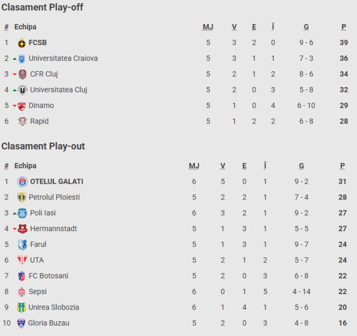Image resolution: width=357 pixels, height=336 pixels.
Task: Open the Poli Iasi team page
Action: pos(43,213)
